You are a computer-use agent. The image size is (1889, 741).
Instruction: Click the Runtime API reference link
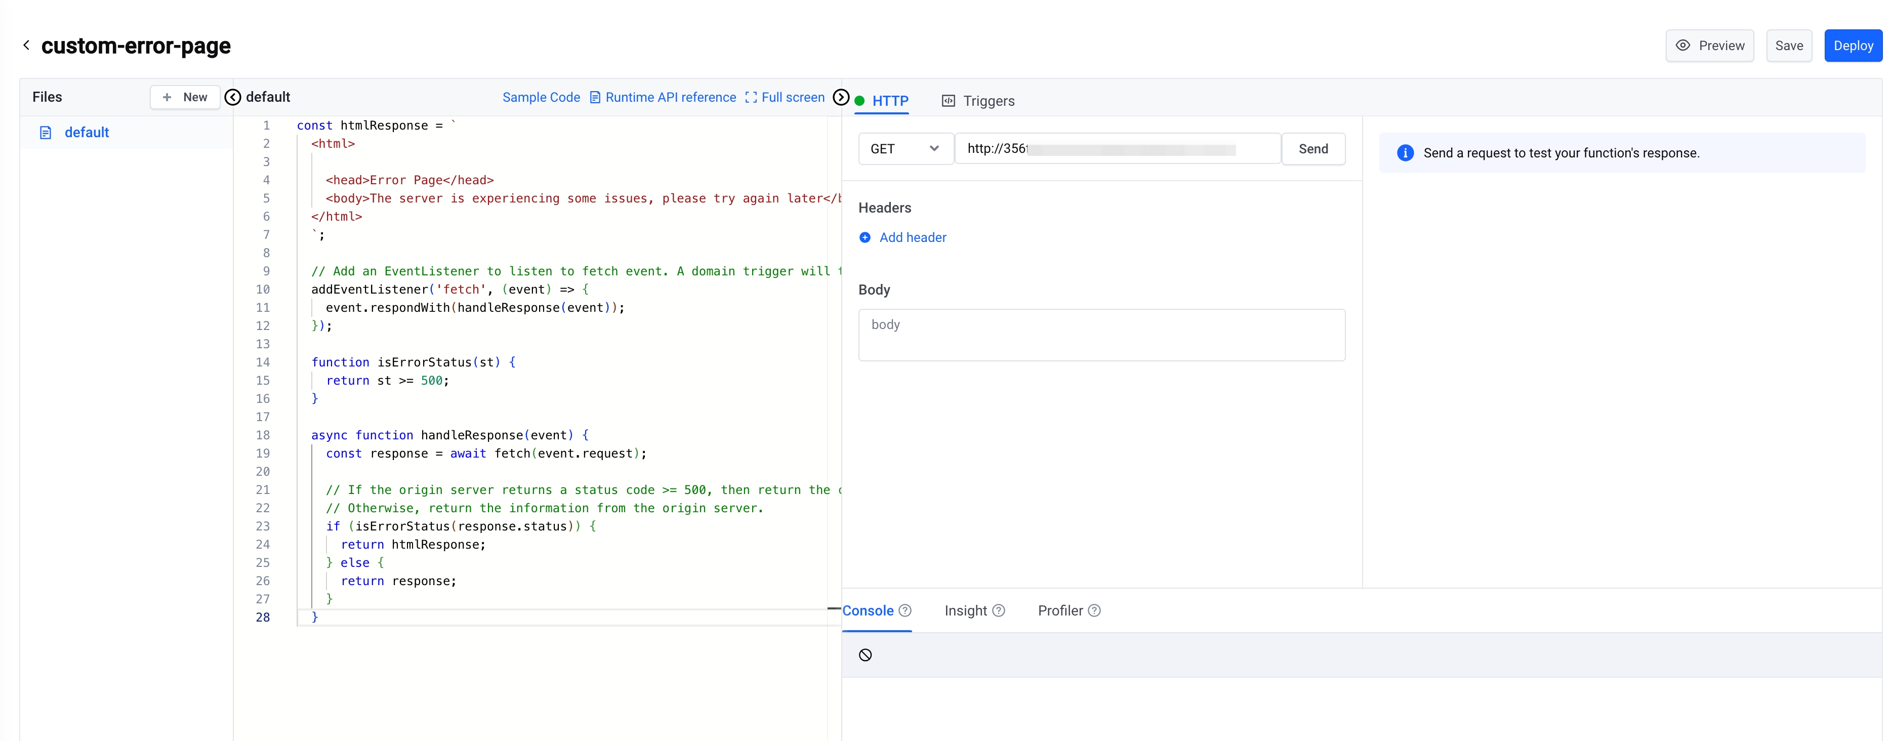tap(670, 96)
